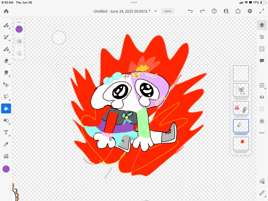Toggle the fill mode option in tool options
The width and height of the screenshot is (268, 201).
coord(19,41)
